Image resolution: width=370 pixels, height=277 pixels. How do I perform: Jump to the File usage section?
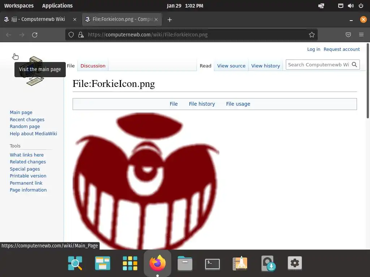[238, 104]
